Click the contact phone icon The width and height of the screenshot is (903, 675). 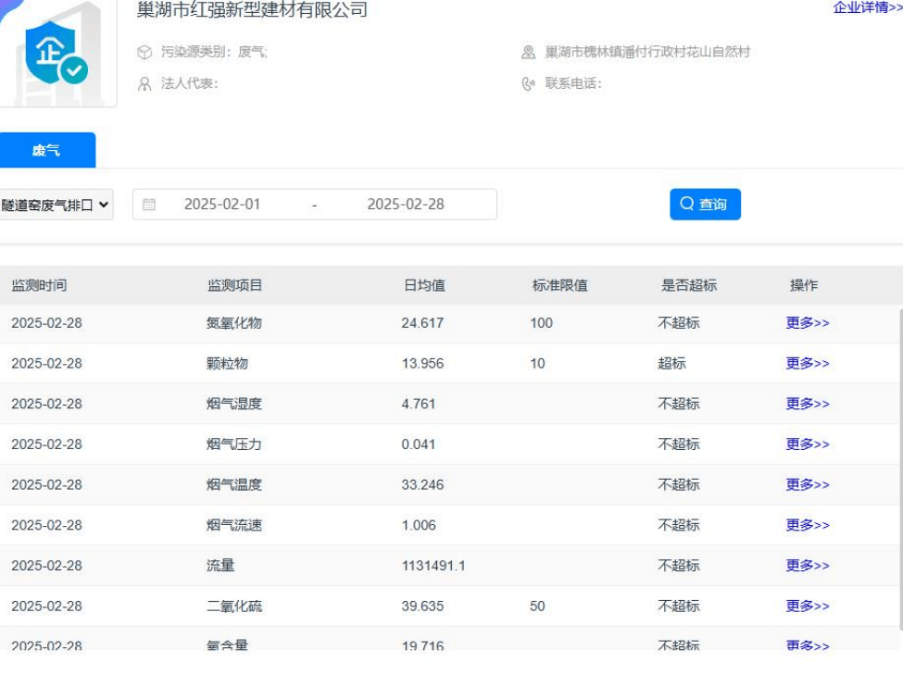(528, 84)
